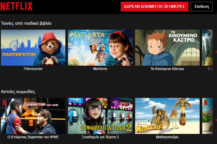Open the Ματίλντα movie thumbnail
This screenshot has height=144, width=217.
click(x=100, y=48)
